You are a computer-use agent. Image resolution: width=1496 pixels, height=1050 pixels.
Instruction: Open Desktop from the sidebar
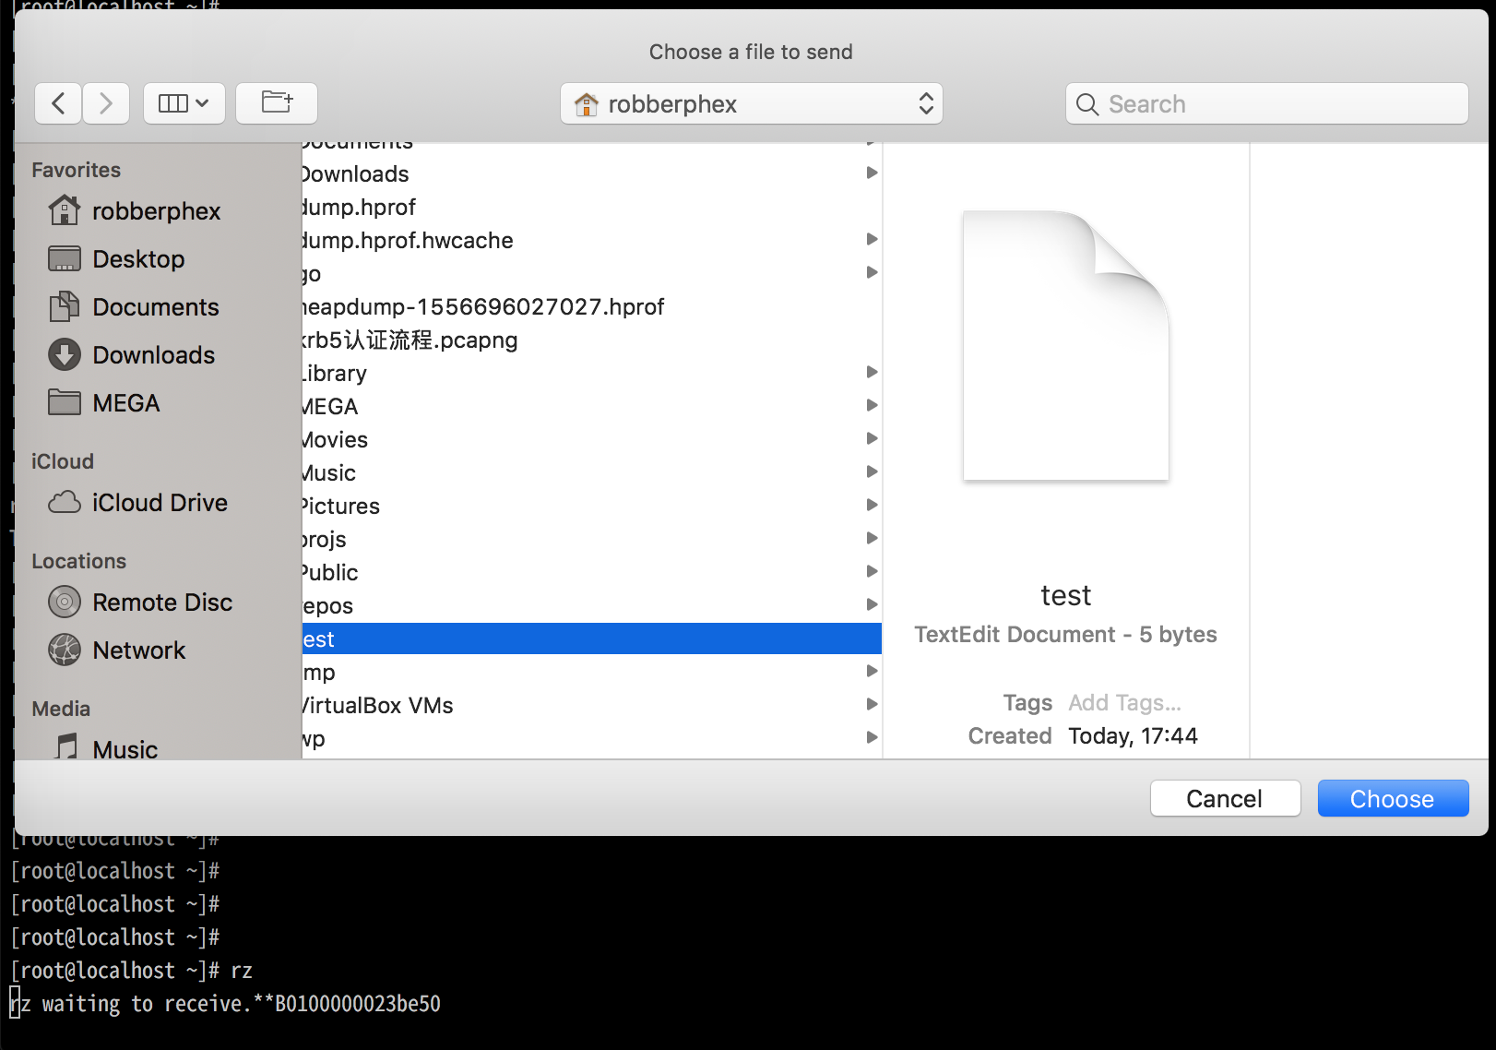138,259
